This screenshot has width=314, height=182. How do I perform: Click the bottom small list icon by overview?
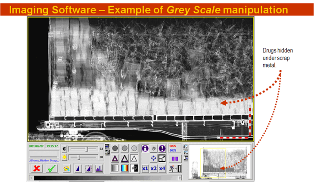click(x=186, y=158)
